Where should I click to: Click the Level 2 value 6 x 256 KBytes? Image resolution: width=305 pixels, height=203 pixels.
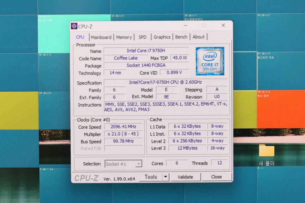coord(187,141)
